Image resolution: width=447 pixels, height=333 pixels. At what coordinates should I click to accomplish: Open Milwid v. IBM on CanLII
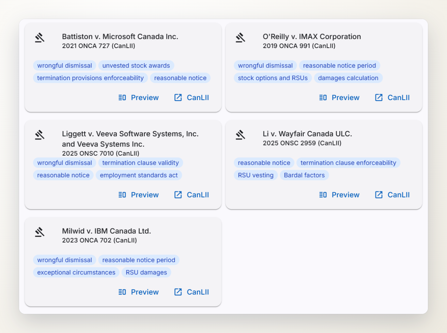click(x=192, y=292)
